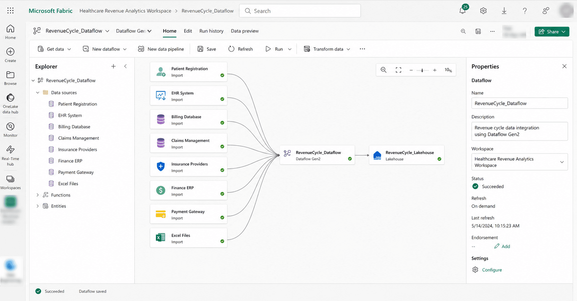Open Browse in the left navigation
Viewport: 577px width, 301px height.
coord(11,78)
